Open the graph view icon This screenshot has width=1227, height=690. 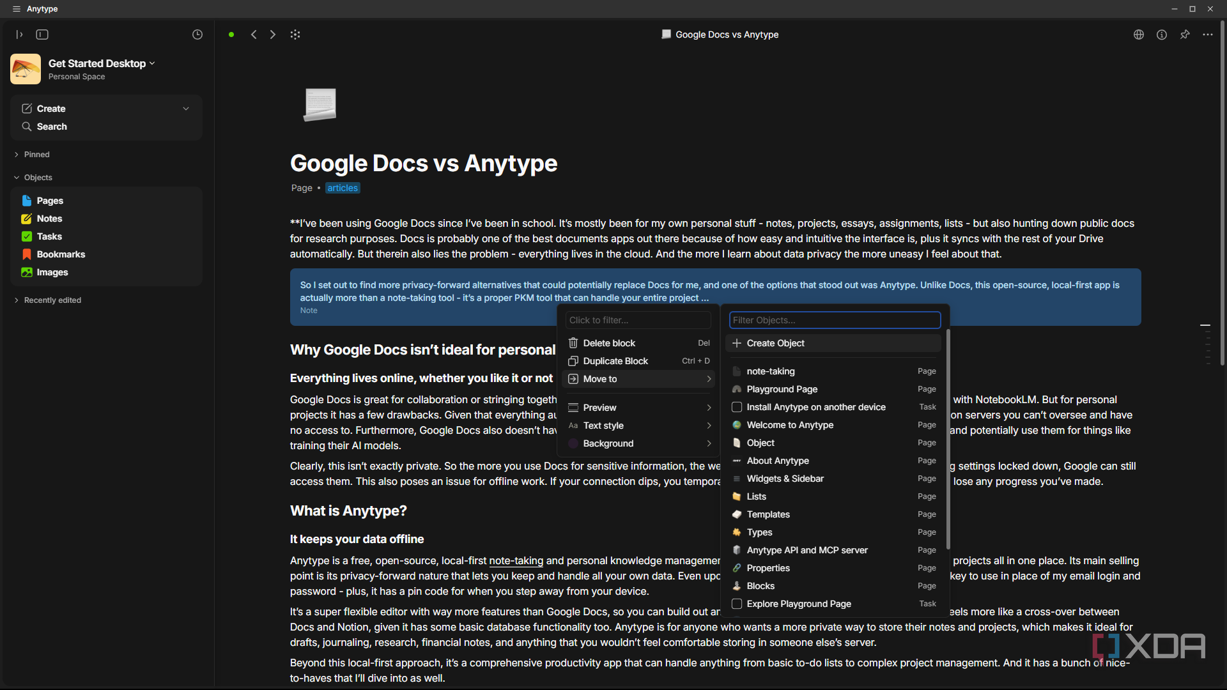pyautogui.click(x=295, y=34)
